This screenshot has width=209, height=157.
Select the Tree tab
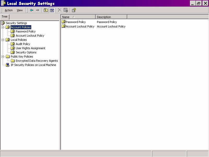[x=5, y=17]
